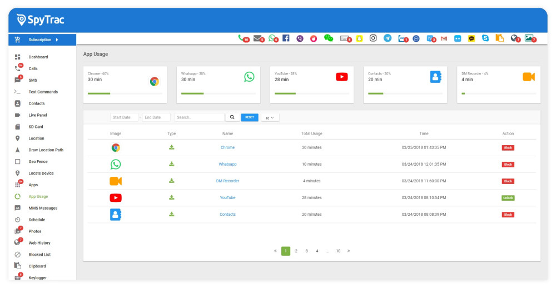Screen dimensions: 556x288
Task: Unblock YouTube using the green Unlock button
Action: click(x=508, y=198)
